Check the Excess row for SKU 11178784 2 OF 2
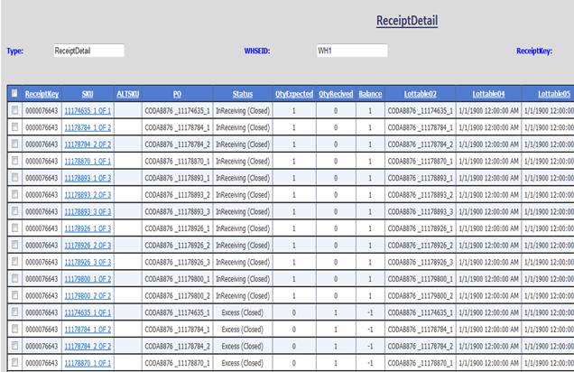This screenshot has height=372, width=574. coord(14,346)
